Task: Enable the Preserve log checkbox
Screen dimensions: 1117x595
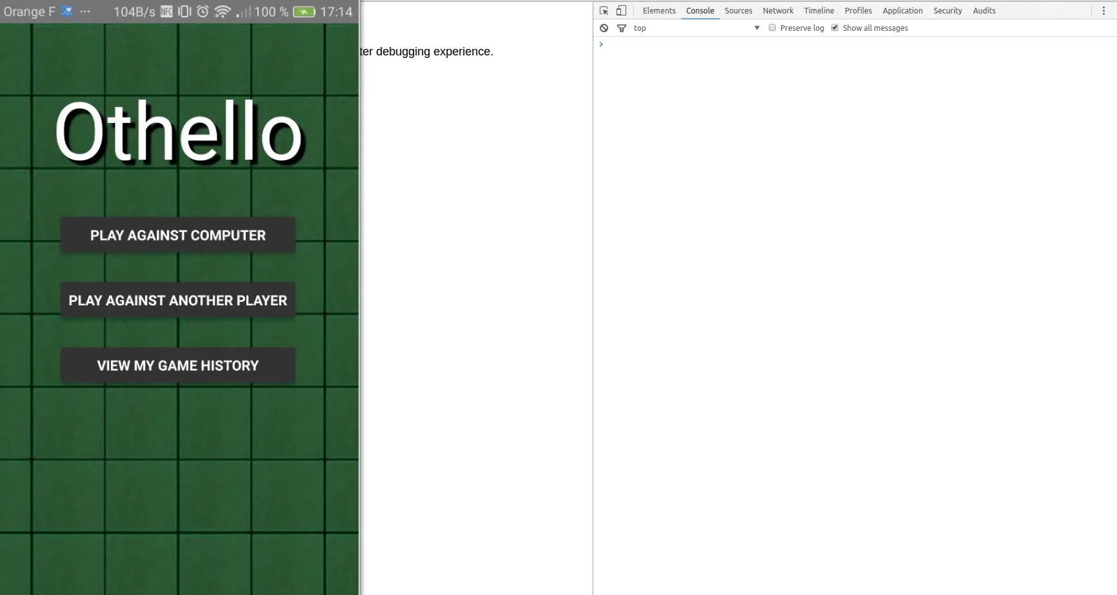Action: click(x=772, y=28)
